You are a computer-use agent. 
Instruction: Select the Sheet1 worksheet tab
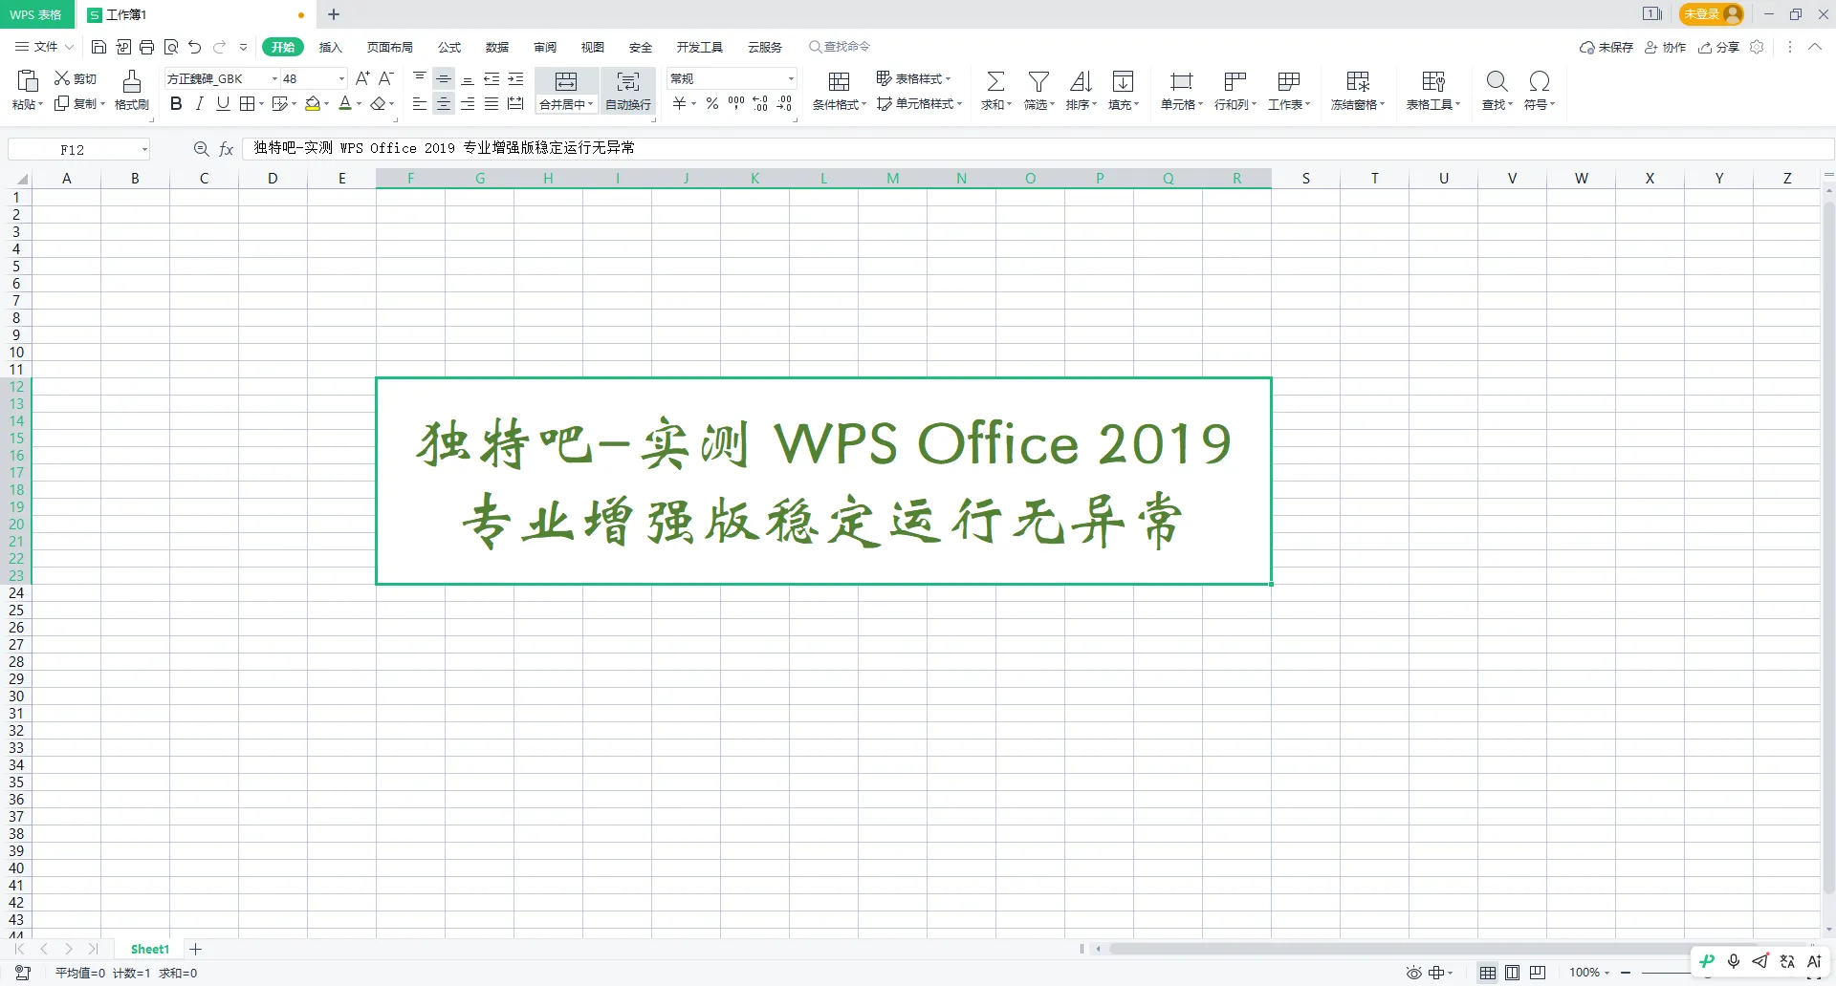[149, 949]
